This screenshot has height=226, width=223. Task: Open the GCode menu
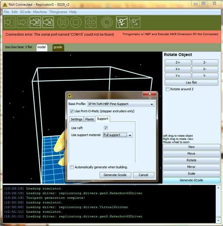click(25, 12)
